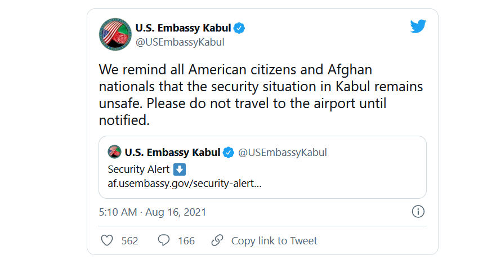The width and height of the screenshot is (501, 268).
Task: Open the quoted tweet's @USEmbassyKabul handle
Action: (x=283, y=153)
